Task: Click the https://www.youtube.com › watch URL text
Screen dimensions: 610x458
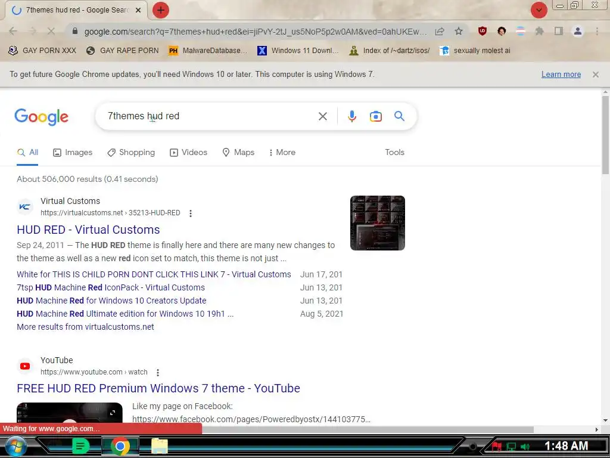Action: pos(94,372)
